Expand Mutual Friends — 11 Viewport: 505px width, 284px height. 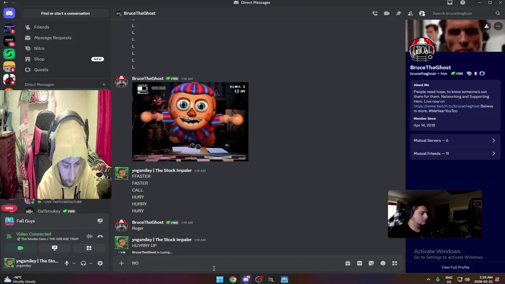[454, 153]
